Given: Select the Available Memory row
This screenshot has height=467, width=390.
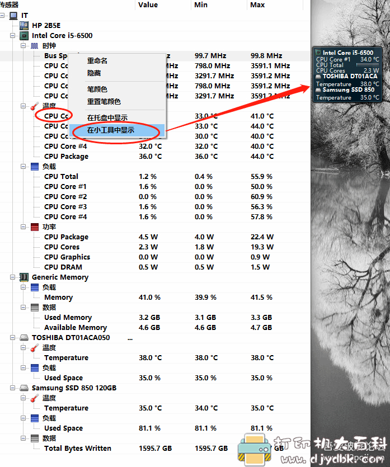Looking at the screenshot, I should [x=155, y=328].
